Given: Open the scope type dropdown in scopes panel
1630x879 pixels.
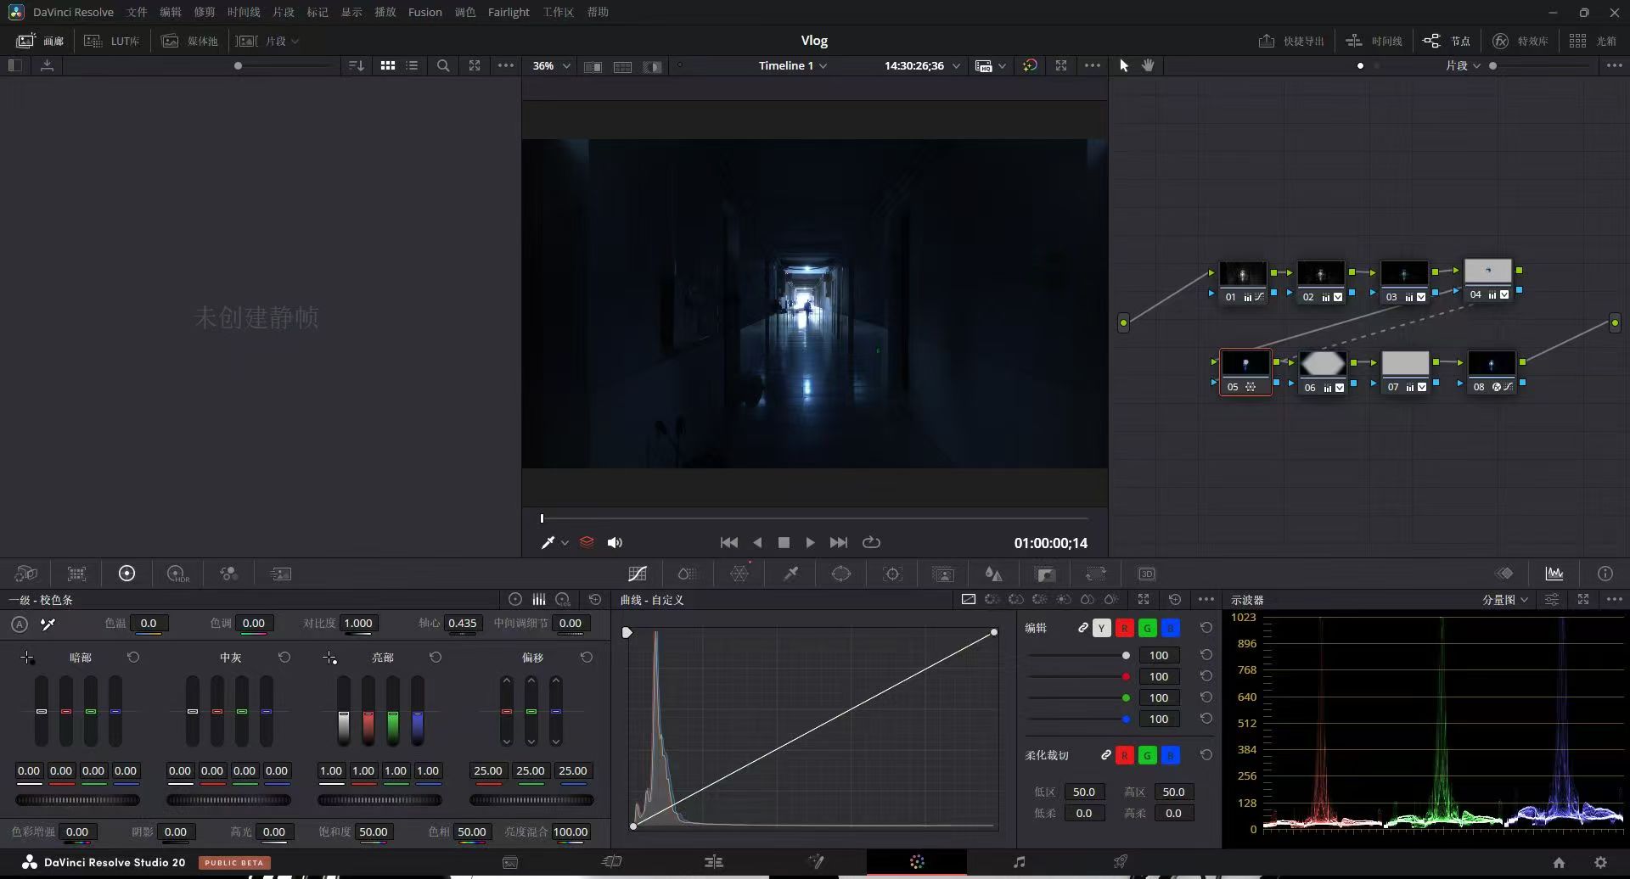Looking at the screenshot, I should (1505, 600).
